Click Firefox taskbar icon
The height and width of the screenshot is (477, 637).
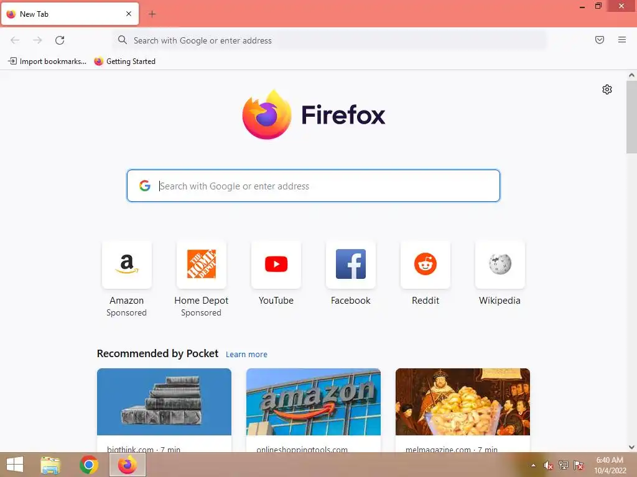128,465
